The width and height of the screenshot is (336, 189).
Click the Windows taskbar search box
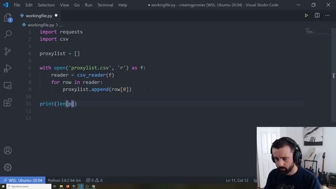click(29, 187)
